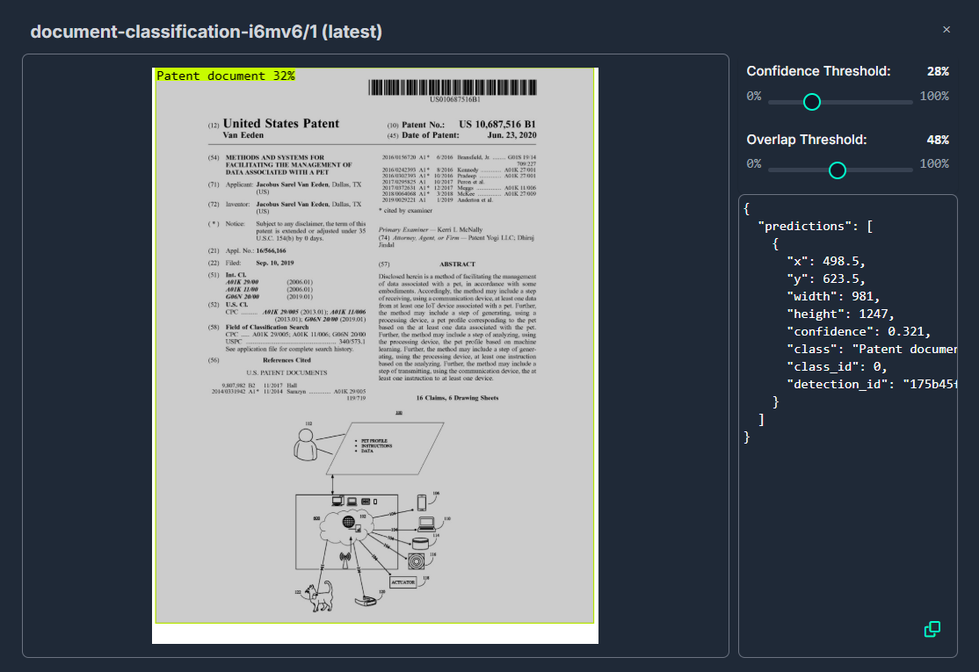Click the barcode on the patent image

pos(453,87)
